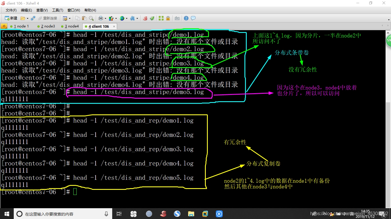Expand the properties dropdown arrow
391x219 pixels.
click(x=70, y=18)
